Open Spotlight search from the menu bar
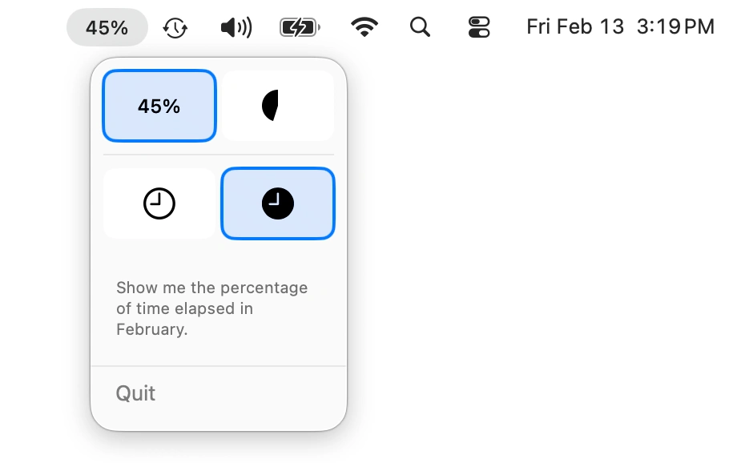The image size is (741, 463). coord(420,26)
